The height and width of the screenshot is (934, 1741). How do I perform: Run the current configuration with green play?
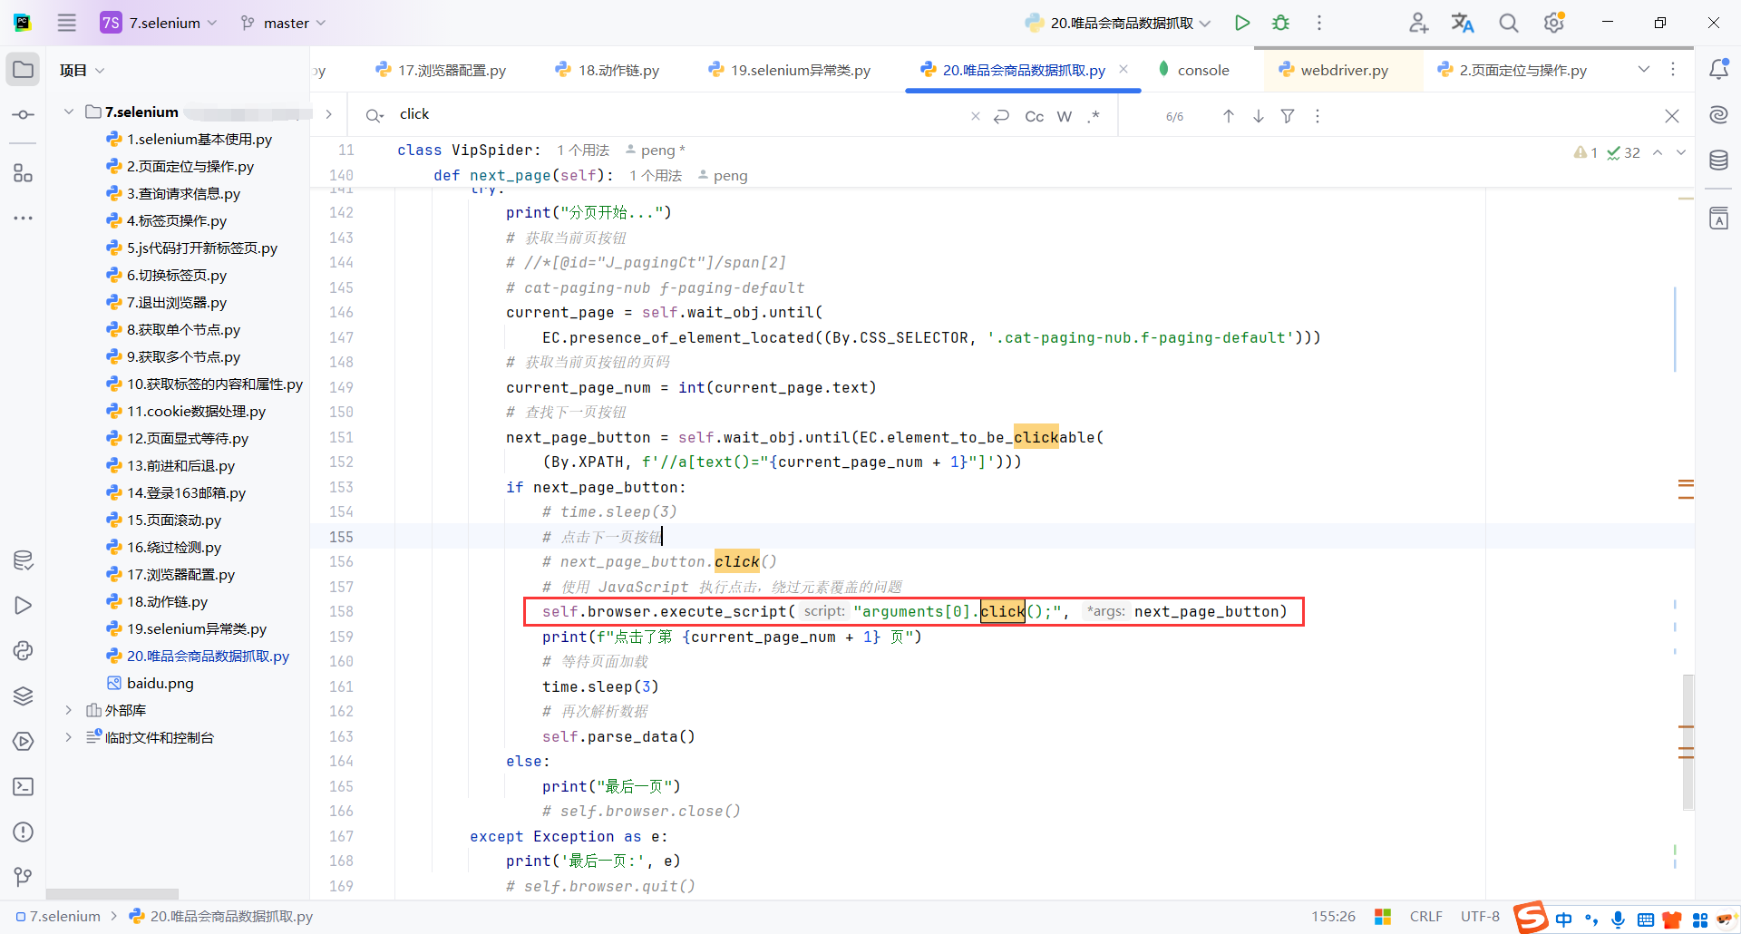coord(1242,23)
